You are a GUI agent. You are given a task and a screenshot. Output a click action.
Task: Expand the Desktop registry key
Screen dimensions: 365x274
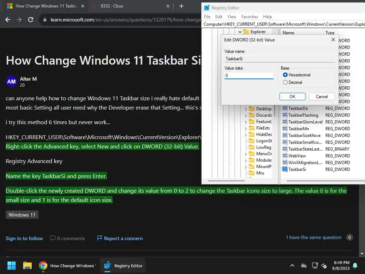(246, 109)
